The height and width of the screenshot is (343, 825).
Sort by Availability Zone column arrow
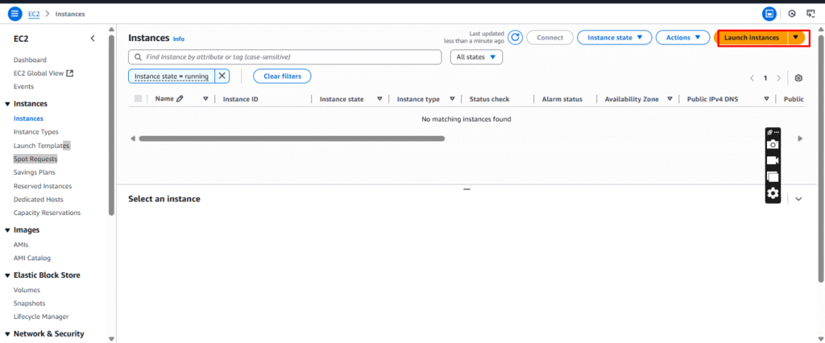[x=670, y=99]
